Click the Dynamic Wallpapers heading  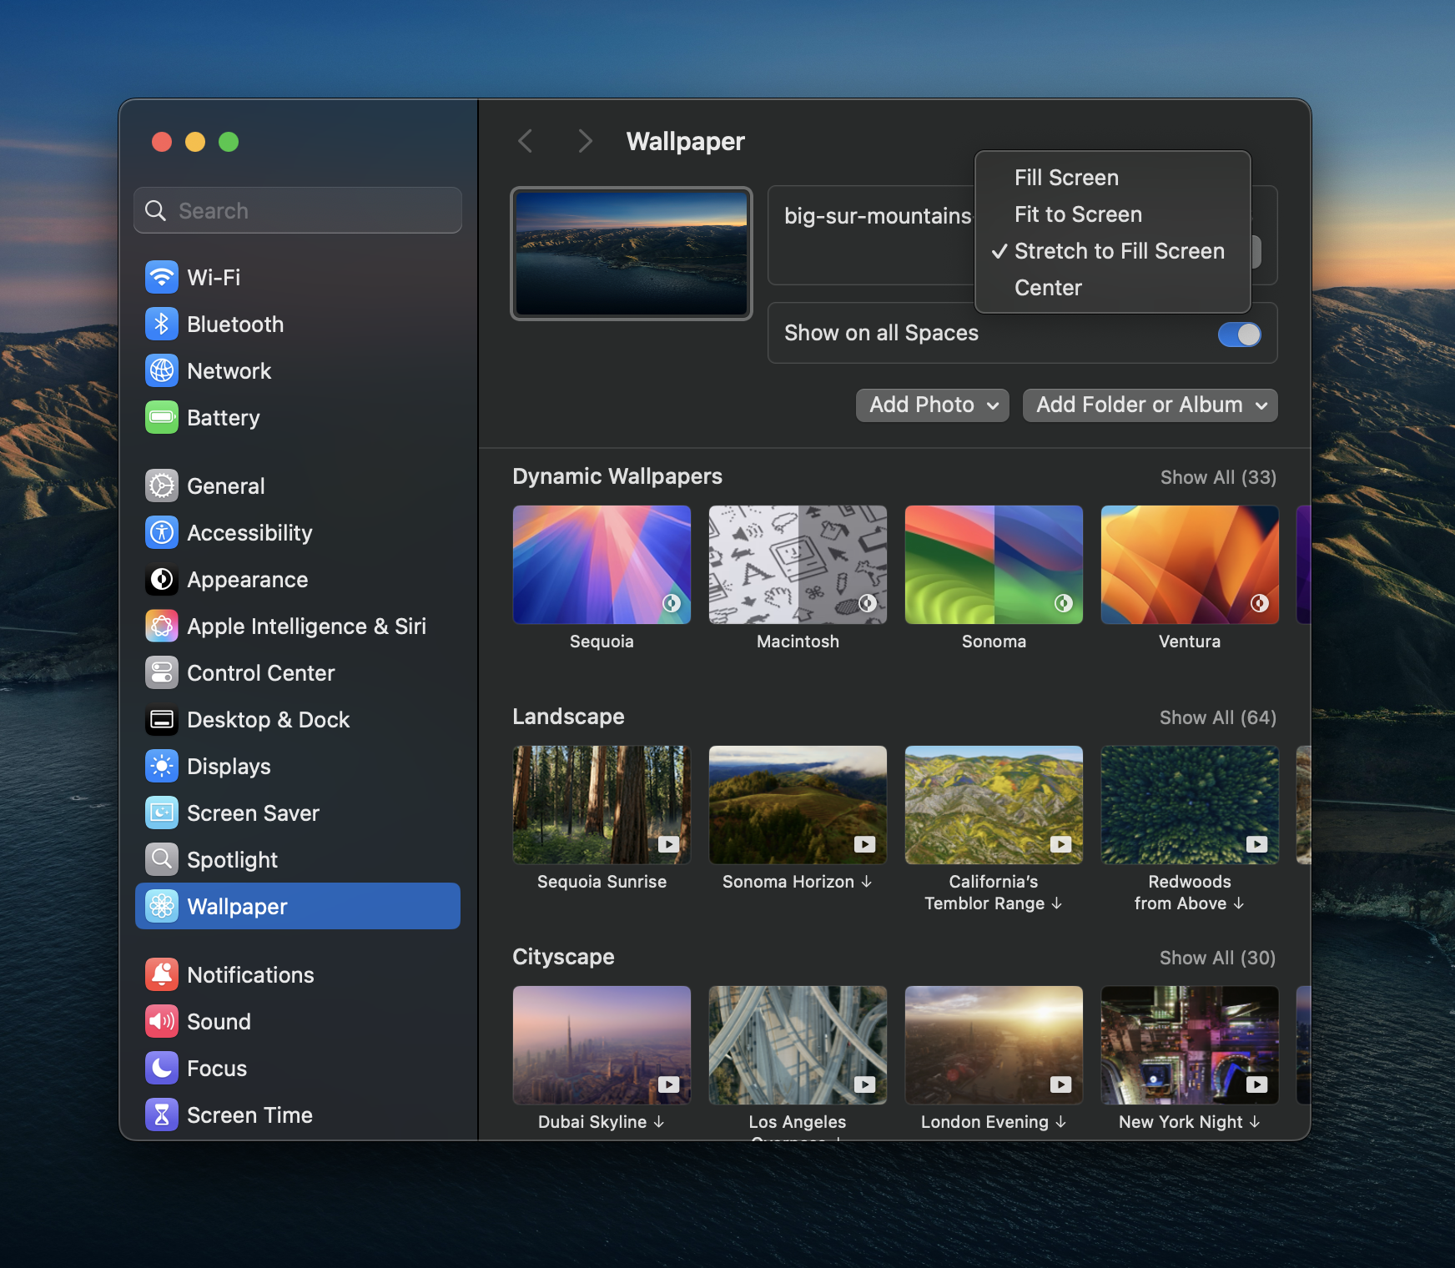click(617, 476)
